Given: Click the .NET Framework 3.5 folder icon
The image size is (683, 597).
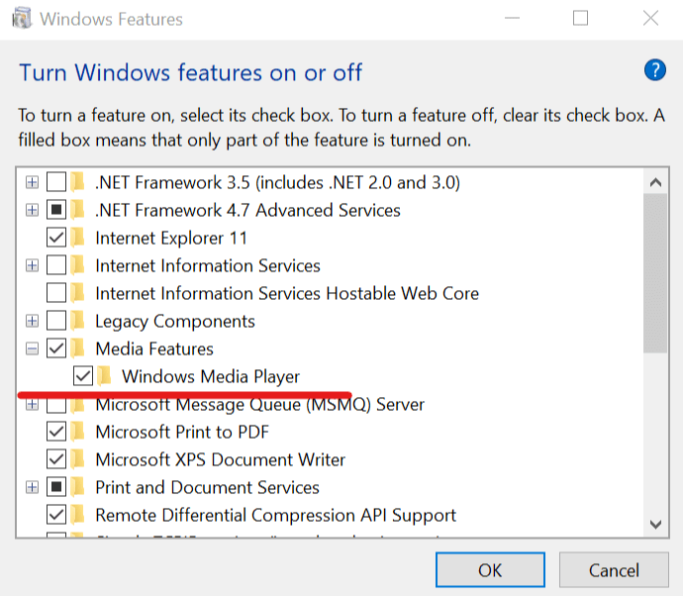Looking at the screenshot, I should pyautogui.click(x=77, y=182).
